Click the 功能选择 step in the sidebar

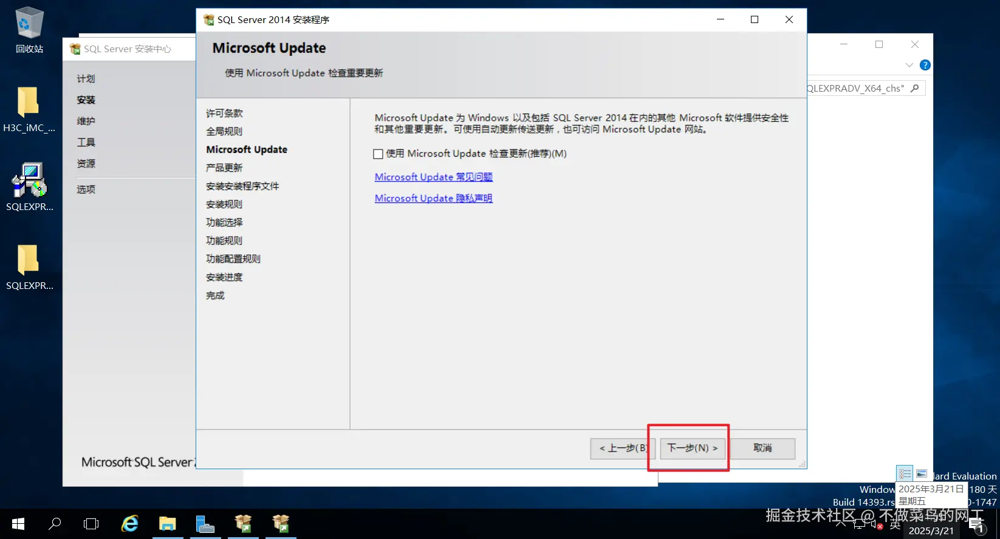(224, 223)
